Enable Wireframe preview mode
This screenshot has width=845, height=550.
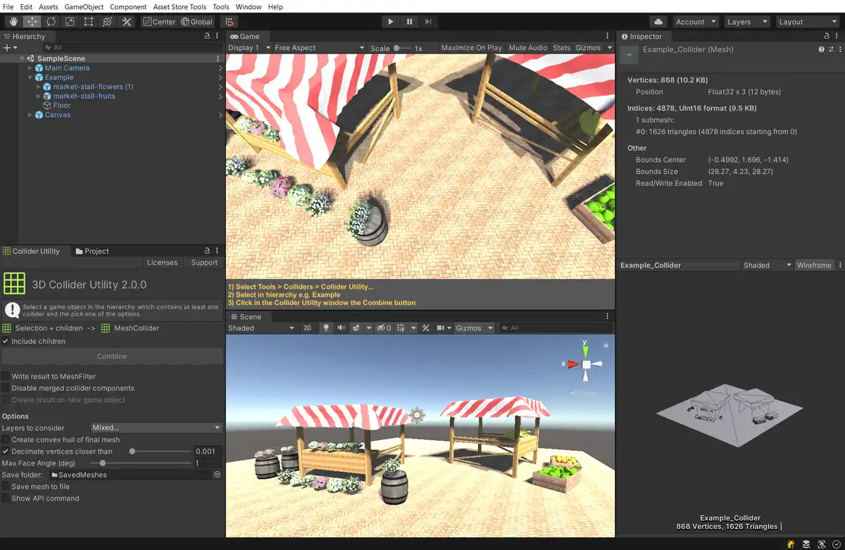(x=814, y=265)
